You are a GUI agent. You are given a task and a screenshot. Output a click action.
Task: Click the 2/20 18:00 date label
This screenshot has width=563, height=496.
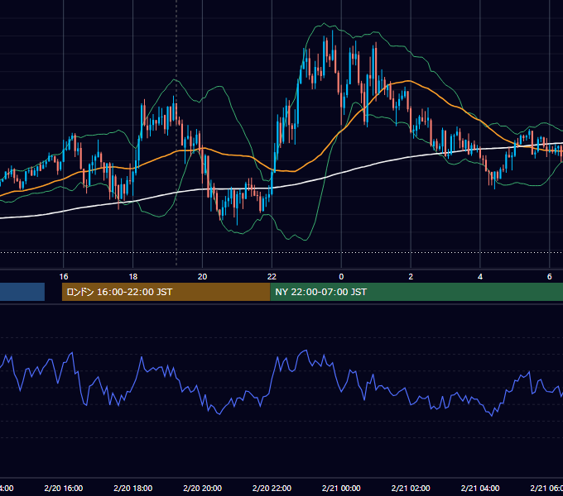coord(132,488)
